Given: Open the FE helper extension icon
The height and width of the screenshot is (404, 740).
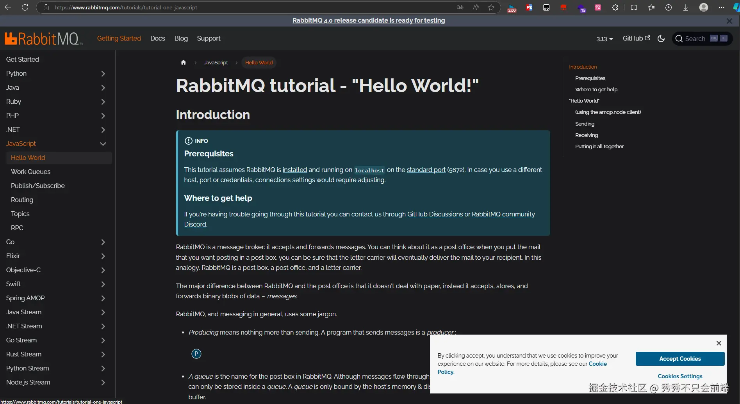Looking at the screenshot, I should (x=529, y=7).
